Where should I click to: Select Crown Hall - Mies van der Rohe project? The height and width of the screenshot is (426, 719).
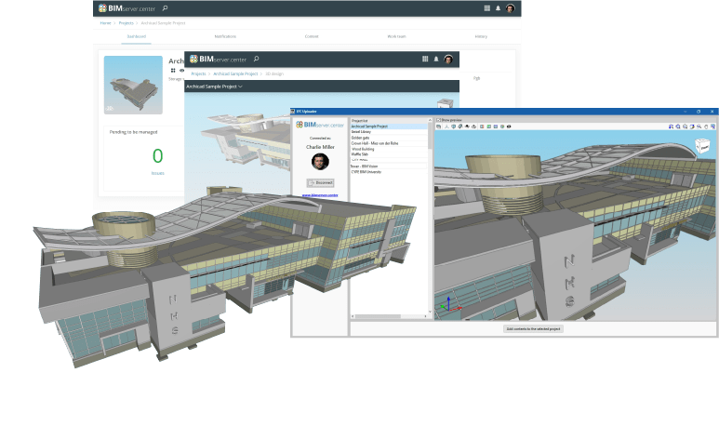click(389, 143)
